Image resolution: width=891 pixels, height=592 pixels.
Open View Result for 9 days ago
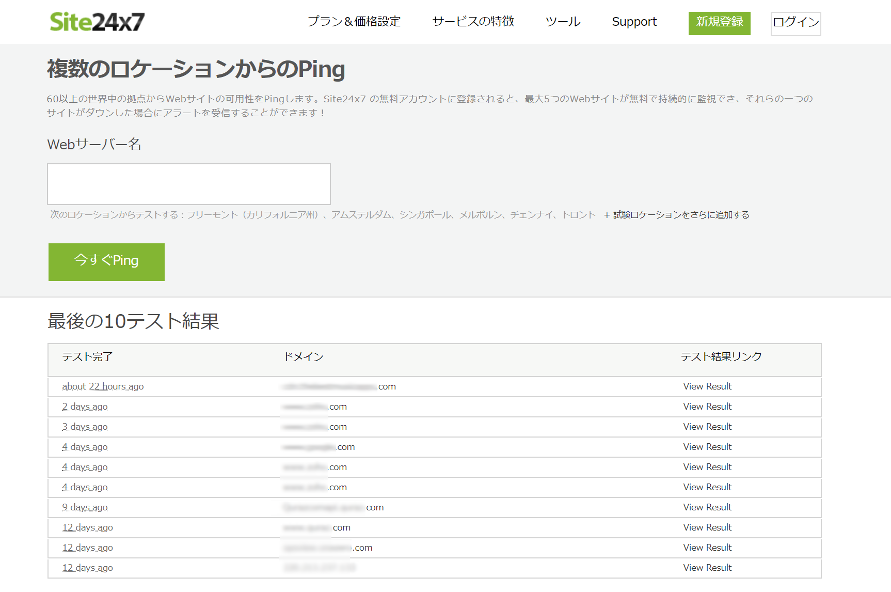(x=707, y=507)
